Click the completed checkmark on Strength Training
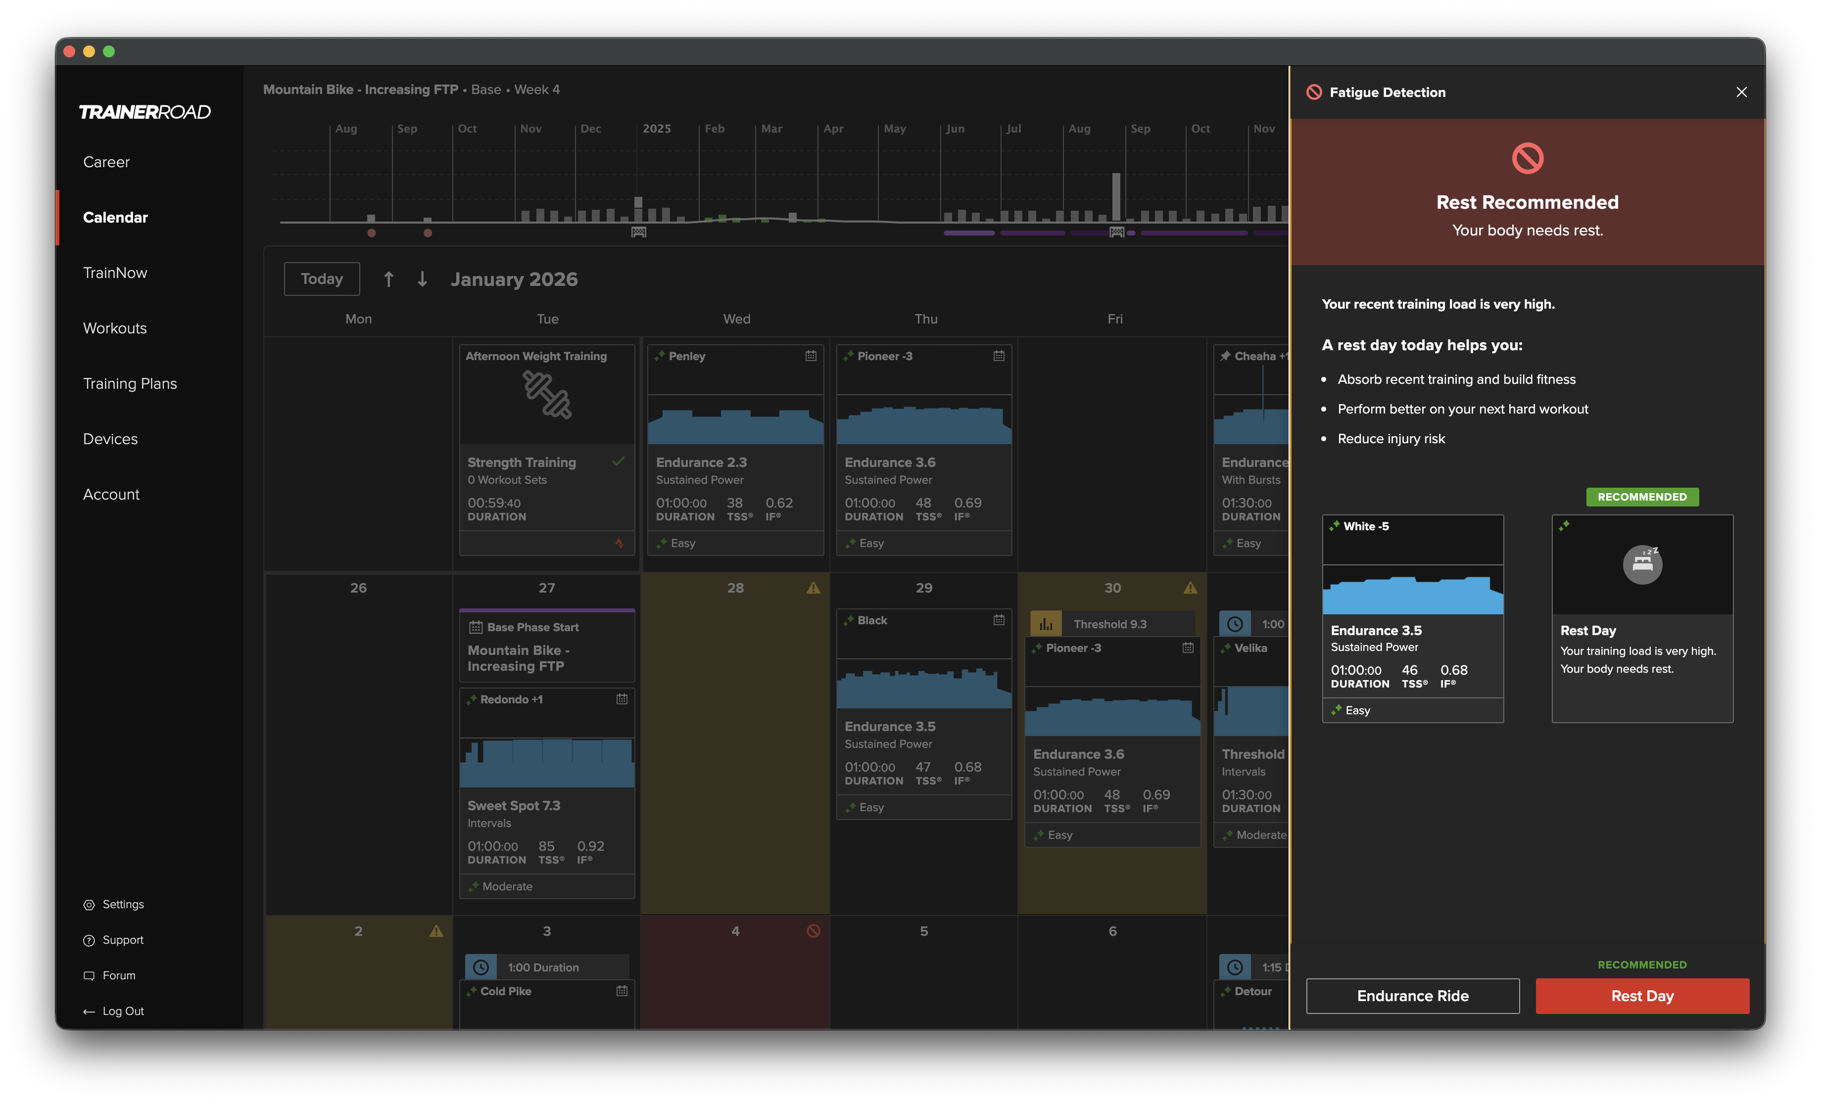Screen dimensions: 1821x1103 click(619, 462)
